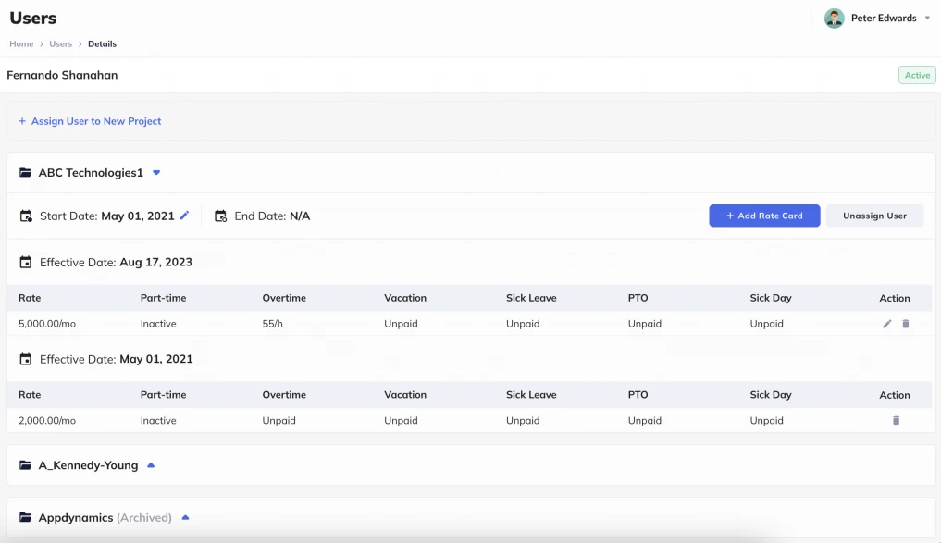
Task: Click End Date value N/A
Action: 300,216
